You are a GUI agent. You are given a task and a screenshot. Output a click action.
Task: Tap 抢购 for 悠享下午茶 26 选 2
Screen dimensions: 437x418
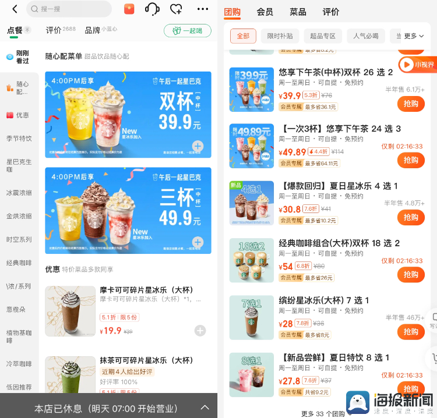(411, 104)
